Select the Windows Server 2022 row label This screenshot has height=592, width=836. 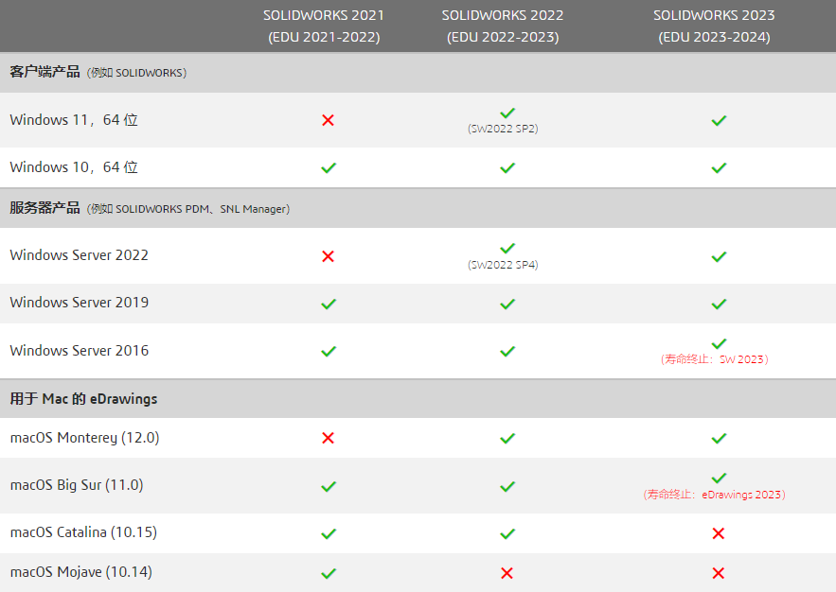tap(79, 255)
